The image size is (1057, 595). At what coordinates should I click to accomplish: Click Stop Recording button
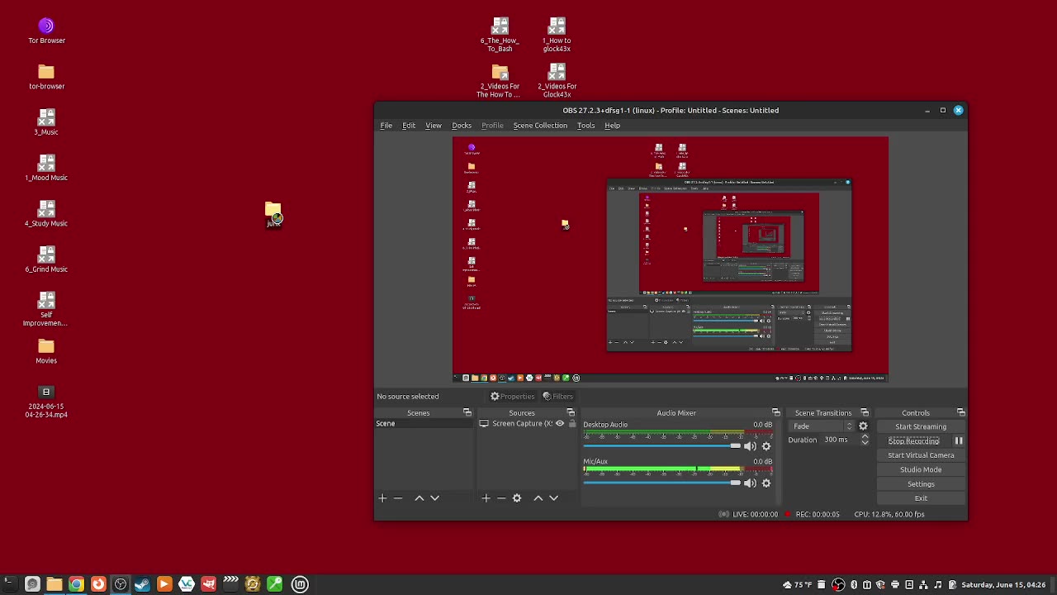(x=914, y=441)
